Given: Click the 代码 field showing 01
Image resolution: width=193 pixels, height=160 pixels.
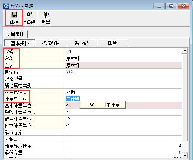Looking at the screenshot, I should coord(123,51).
